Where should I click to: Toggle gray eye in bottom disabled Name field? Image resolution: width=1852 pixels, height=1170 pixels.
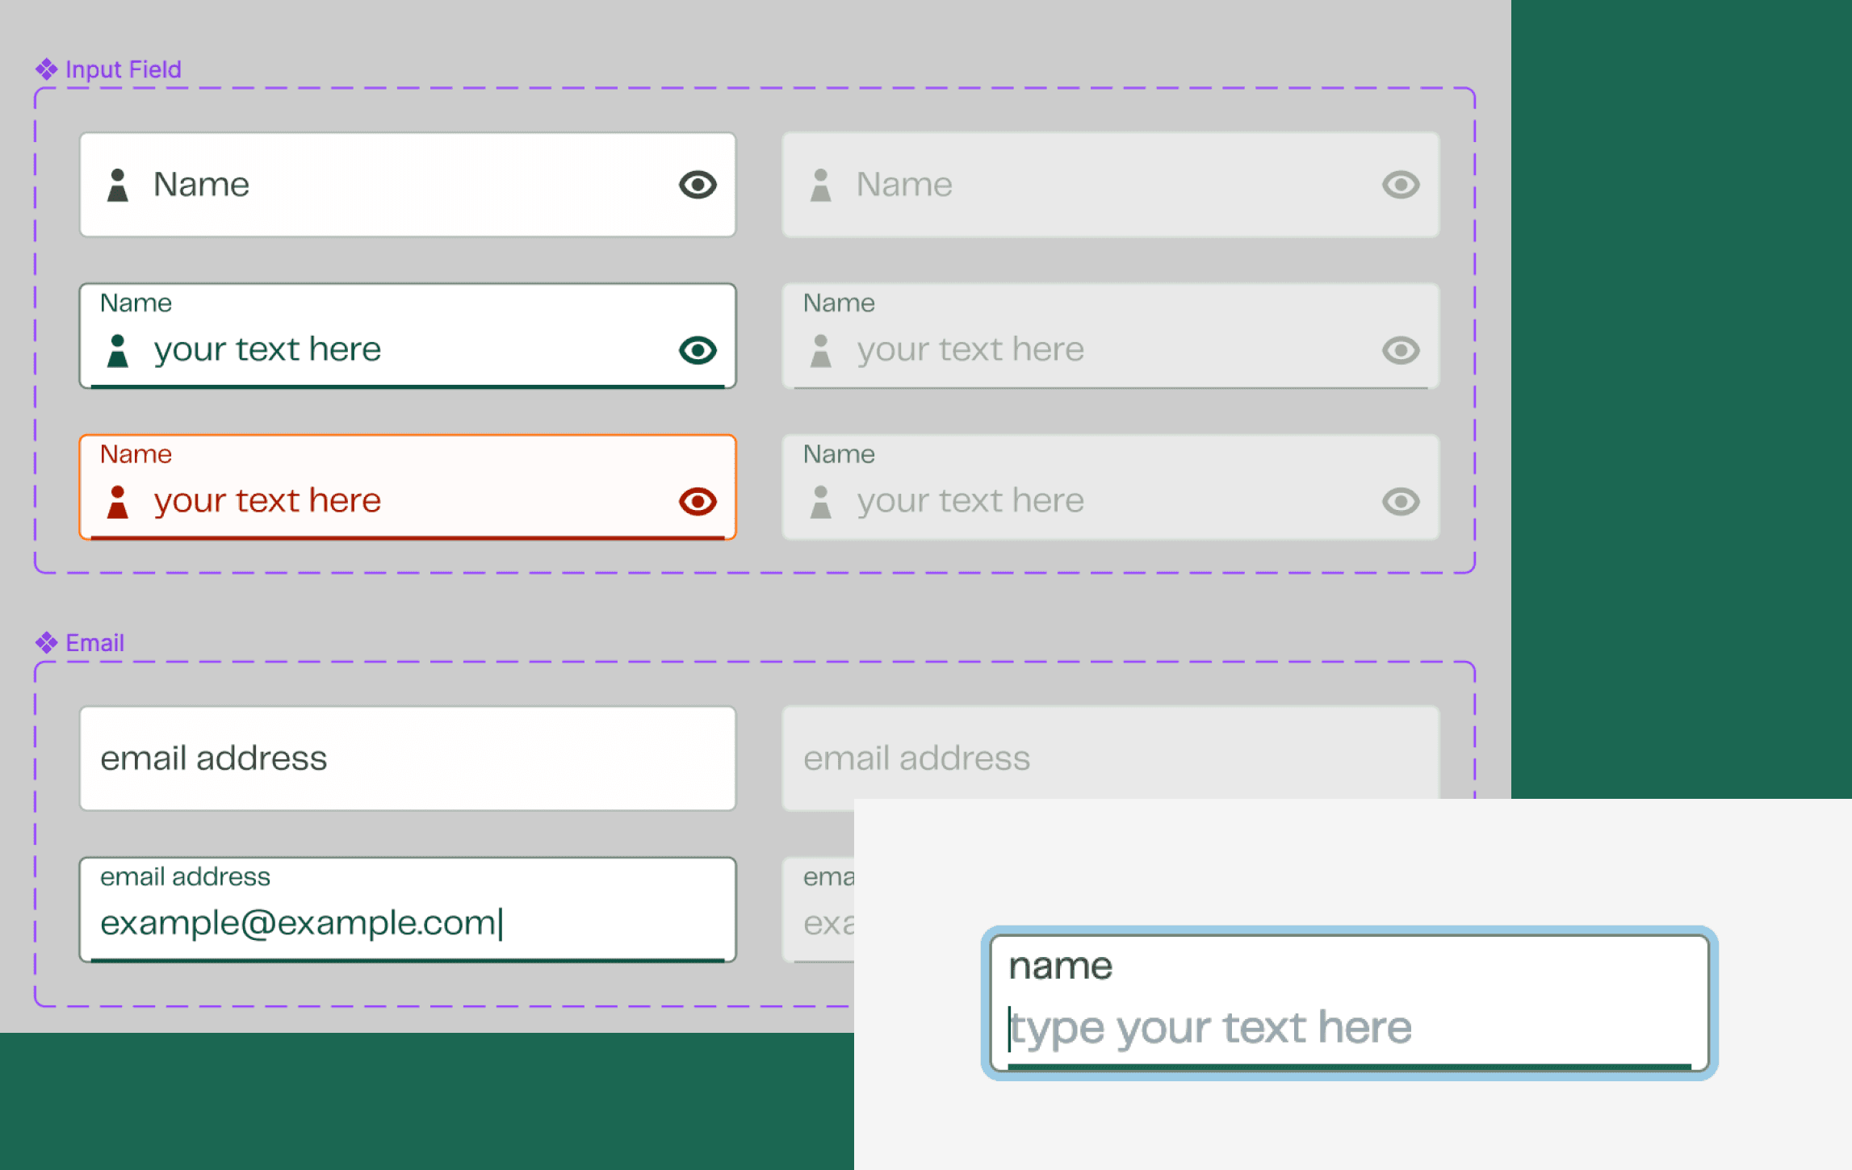coord(1401,501)
